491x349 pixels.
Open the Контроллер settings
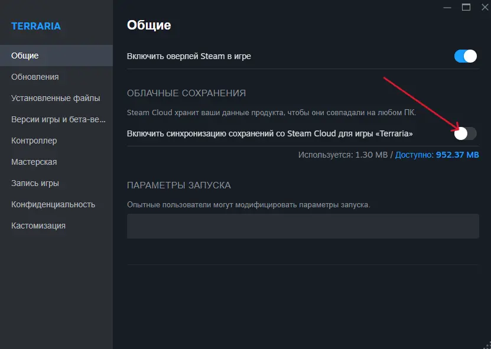pos(56,141)
